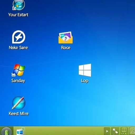
Task: Select the 'Keest Mire' label text
Action: click(x=19, y=113)
